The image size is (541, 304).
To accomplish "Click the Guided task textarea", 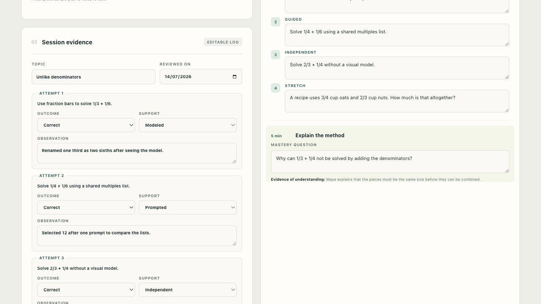I will tap(397, 35).
